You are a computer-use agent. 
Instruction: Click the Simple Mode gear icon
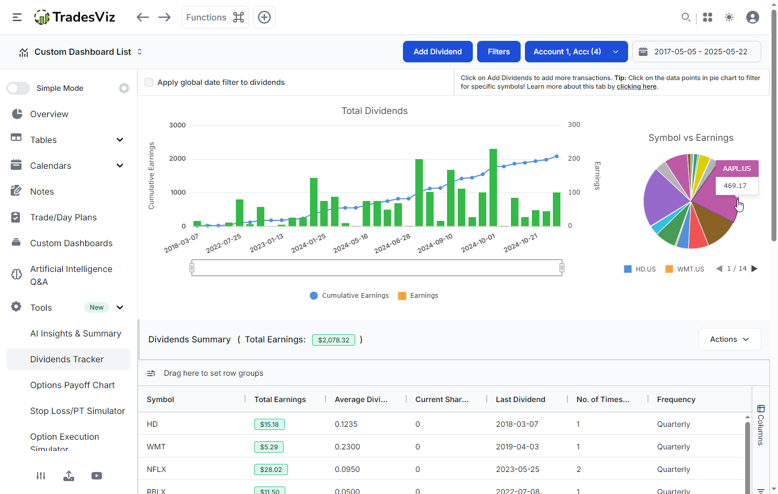(x=124, y=88)
